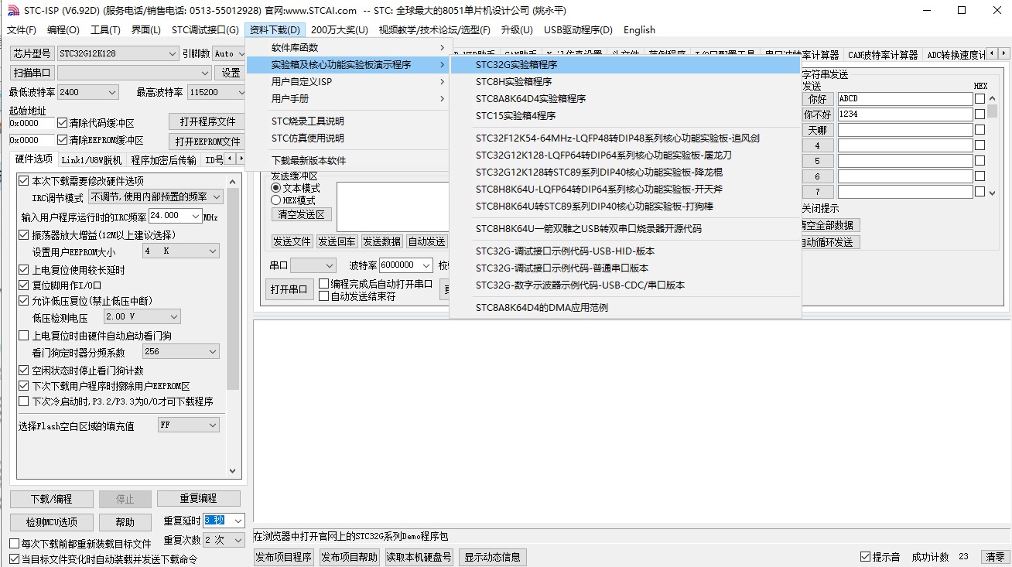The width and height of the screenshot is (1012, 567).
Task: Click 打开串口 button
Action: click(x=289, y=290)
